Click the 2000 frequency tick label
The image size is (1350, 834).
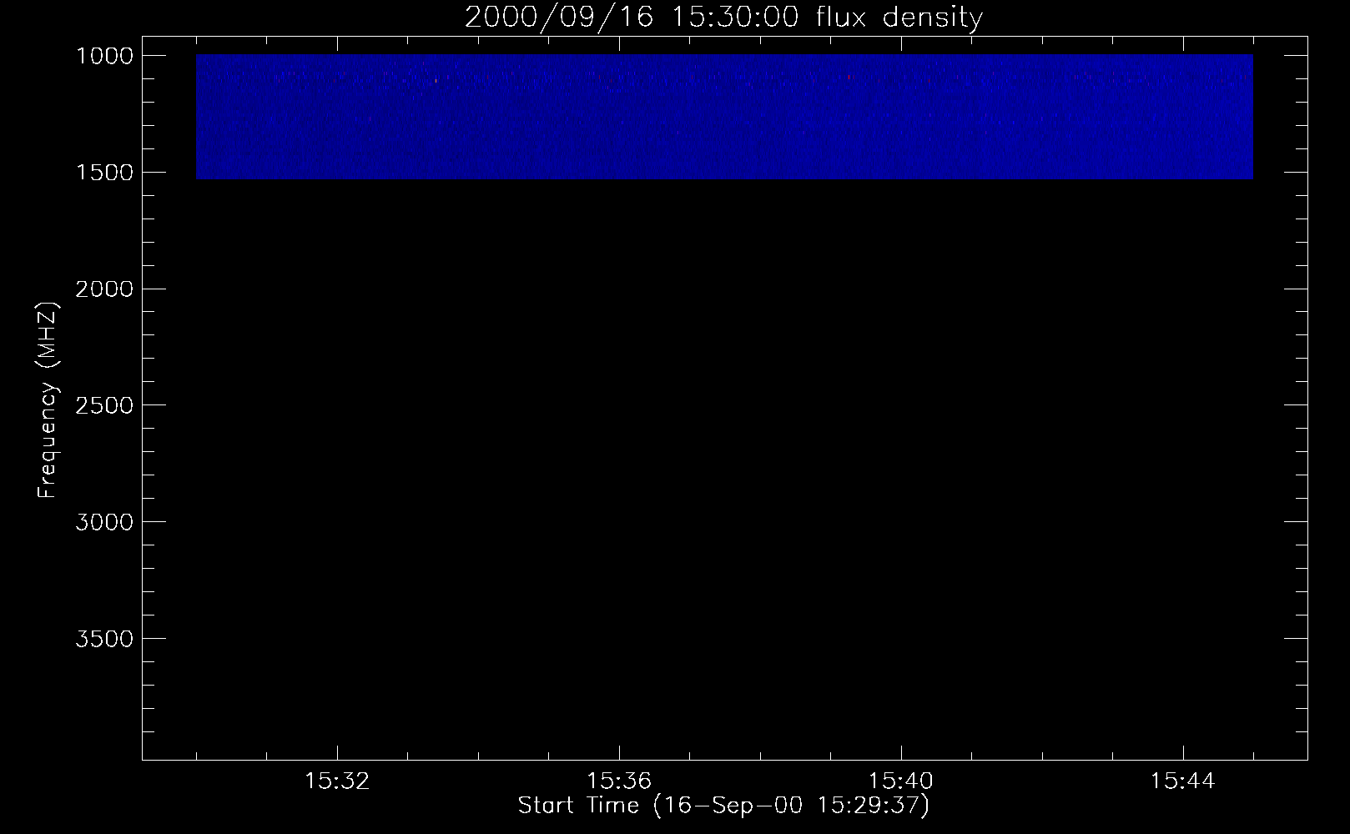coord(104,289)
